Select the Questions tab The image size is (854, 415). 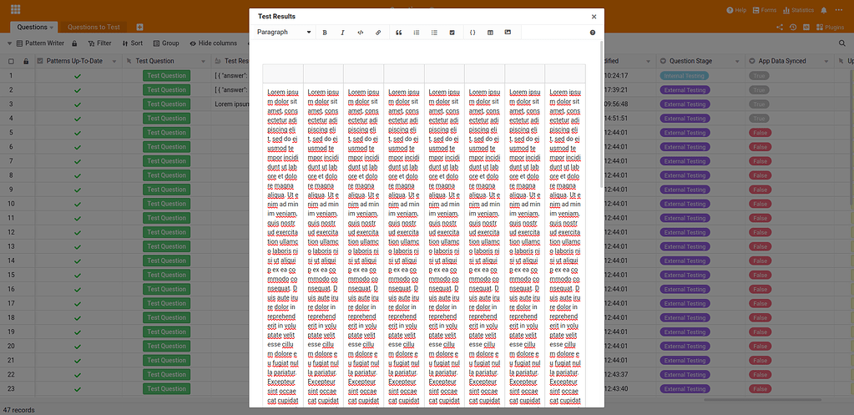coord(32,28)
